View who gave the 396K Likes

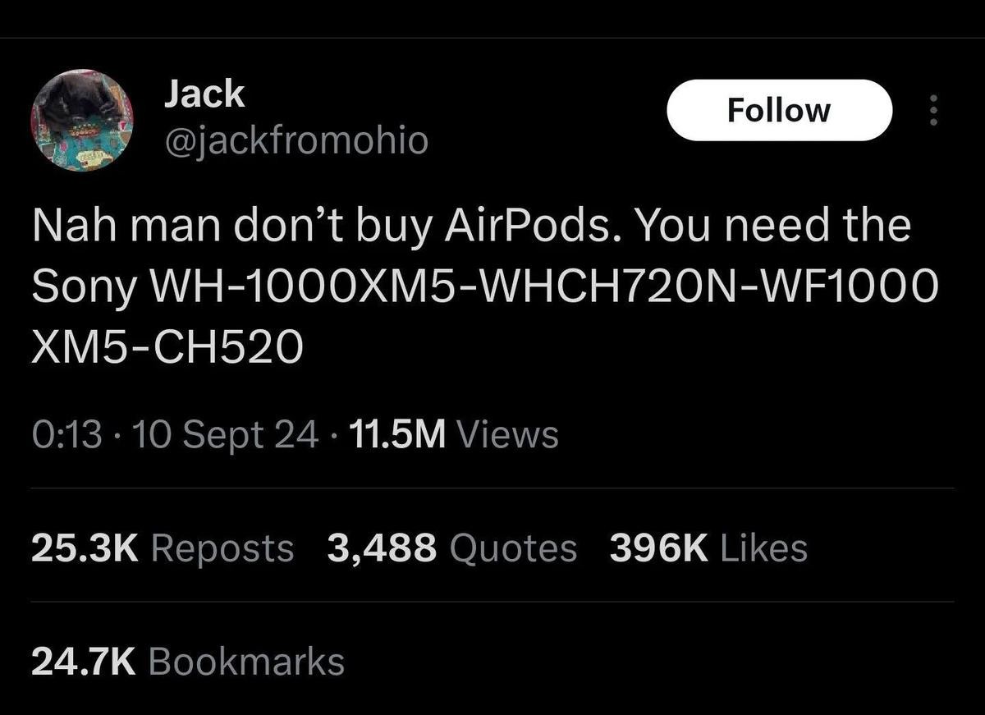click(708, 548)
